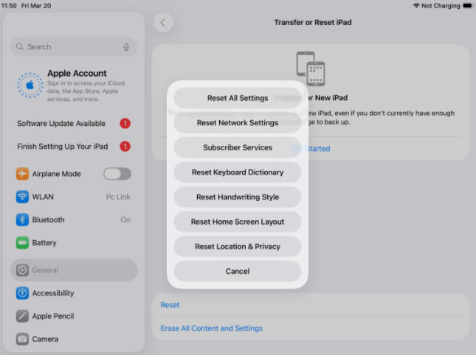Tap the Search settings field
The height and width of the screenshot is (355, 476).
point(74,46)
